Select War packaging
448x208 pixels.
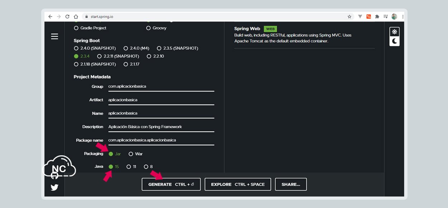(x=135, y=154)
